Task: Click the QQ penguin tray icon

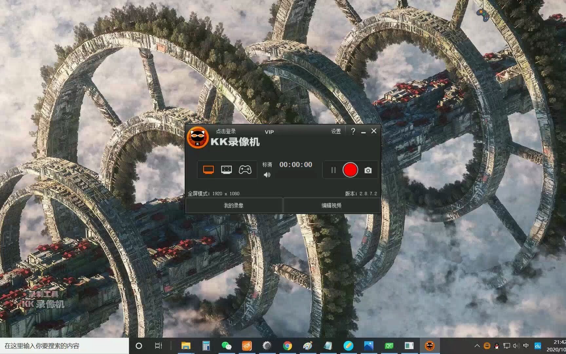Action: point(497,346)
